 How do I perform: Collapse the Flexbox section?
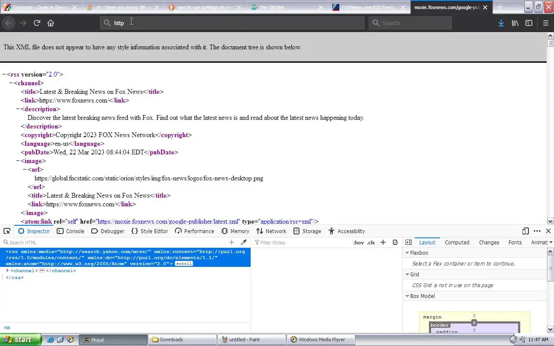click(x=407, y=253)
